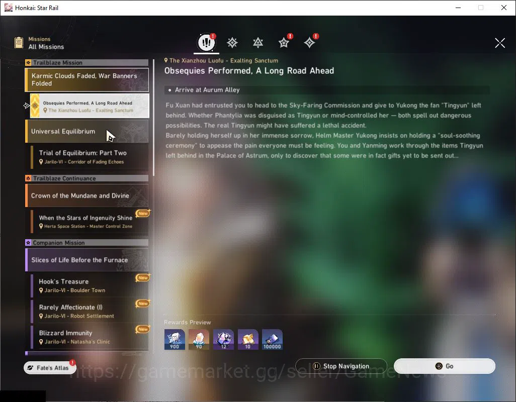This screenshot has height=402, width=516.
Task: Click the tracking marker beside Obsequies Performed
Action: [x=26, y=106]
